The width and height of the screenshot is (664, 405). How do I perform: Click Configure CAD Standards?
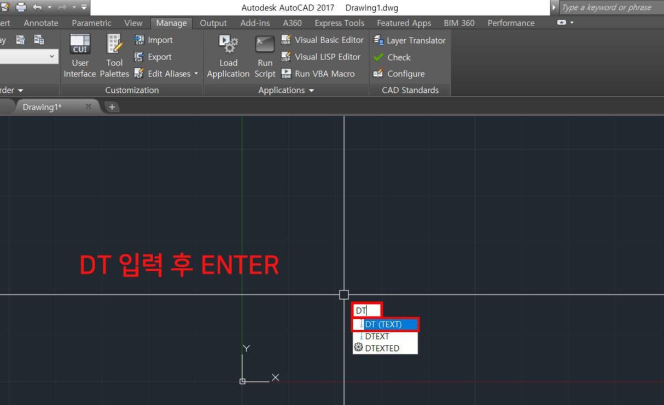[399, 74]
